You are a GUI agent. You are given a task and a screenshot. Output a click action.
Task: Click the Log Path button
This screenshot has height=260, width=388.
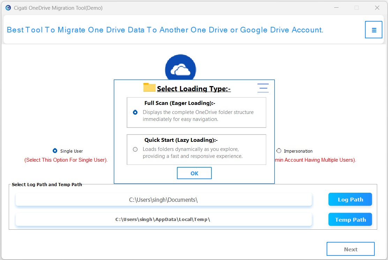pyautogui.click(x=350, y=199)
